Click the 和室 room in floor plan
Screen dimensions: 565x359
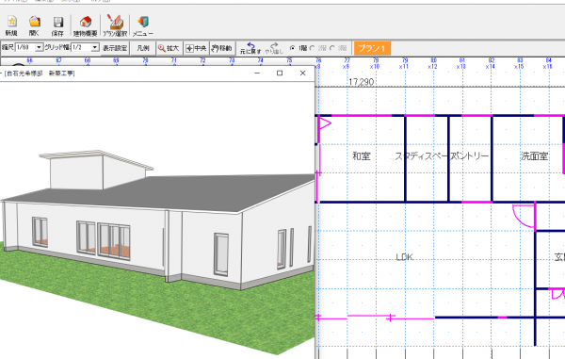pyautogui.click(x=361, y=156)
